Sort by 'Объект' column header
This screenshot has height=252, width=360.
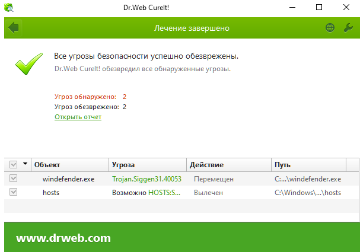[x=70, y=165]
